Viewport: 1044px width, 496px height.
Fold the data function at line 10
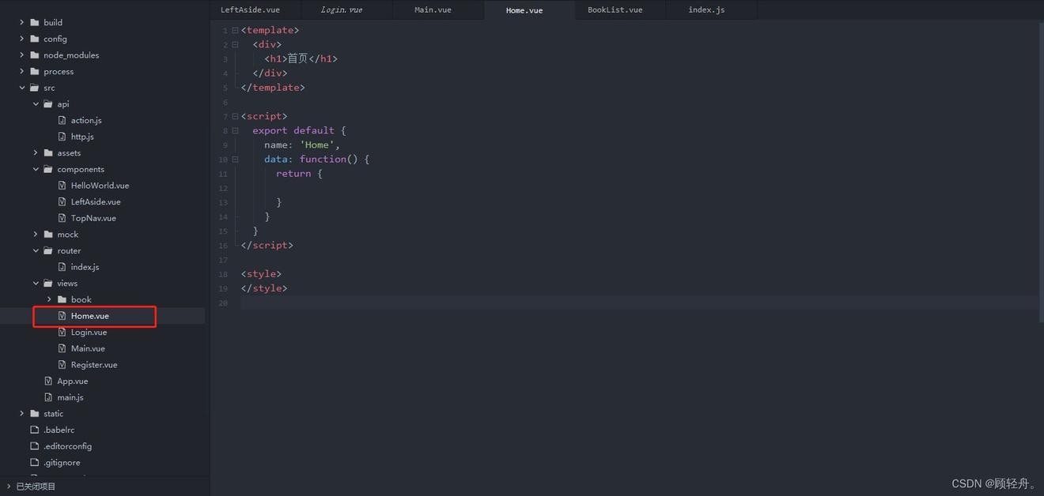click(235, 160)
